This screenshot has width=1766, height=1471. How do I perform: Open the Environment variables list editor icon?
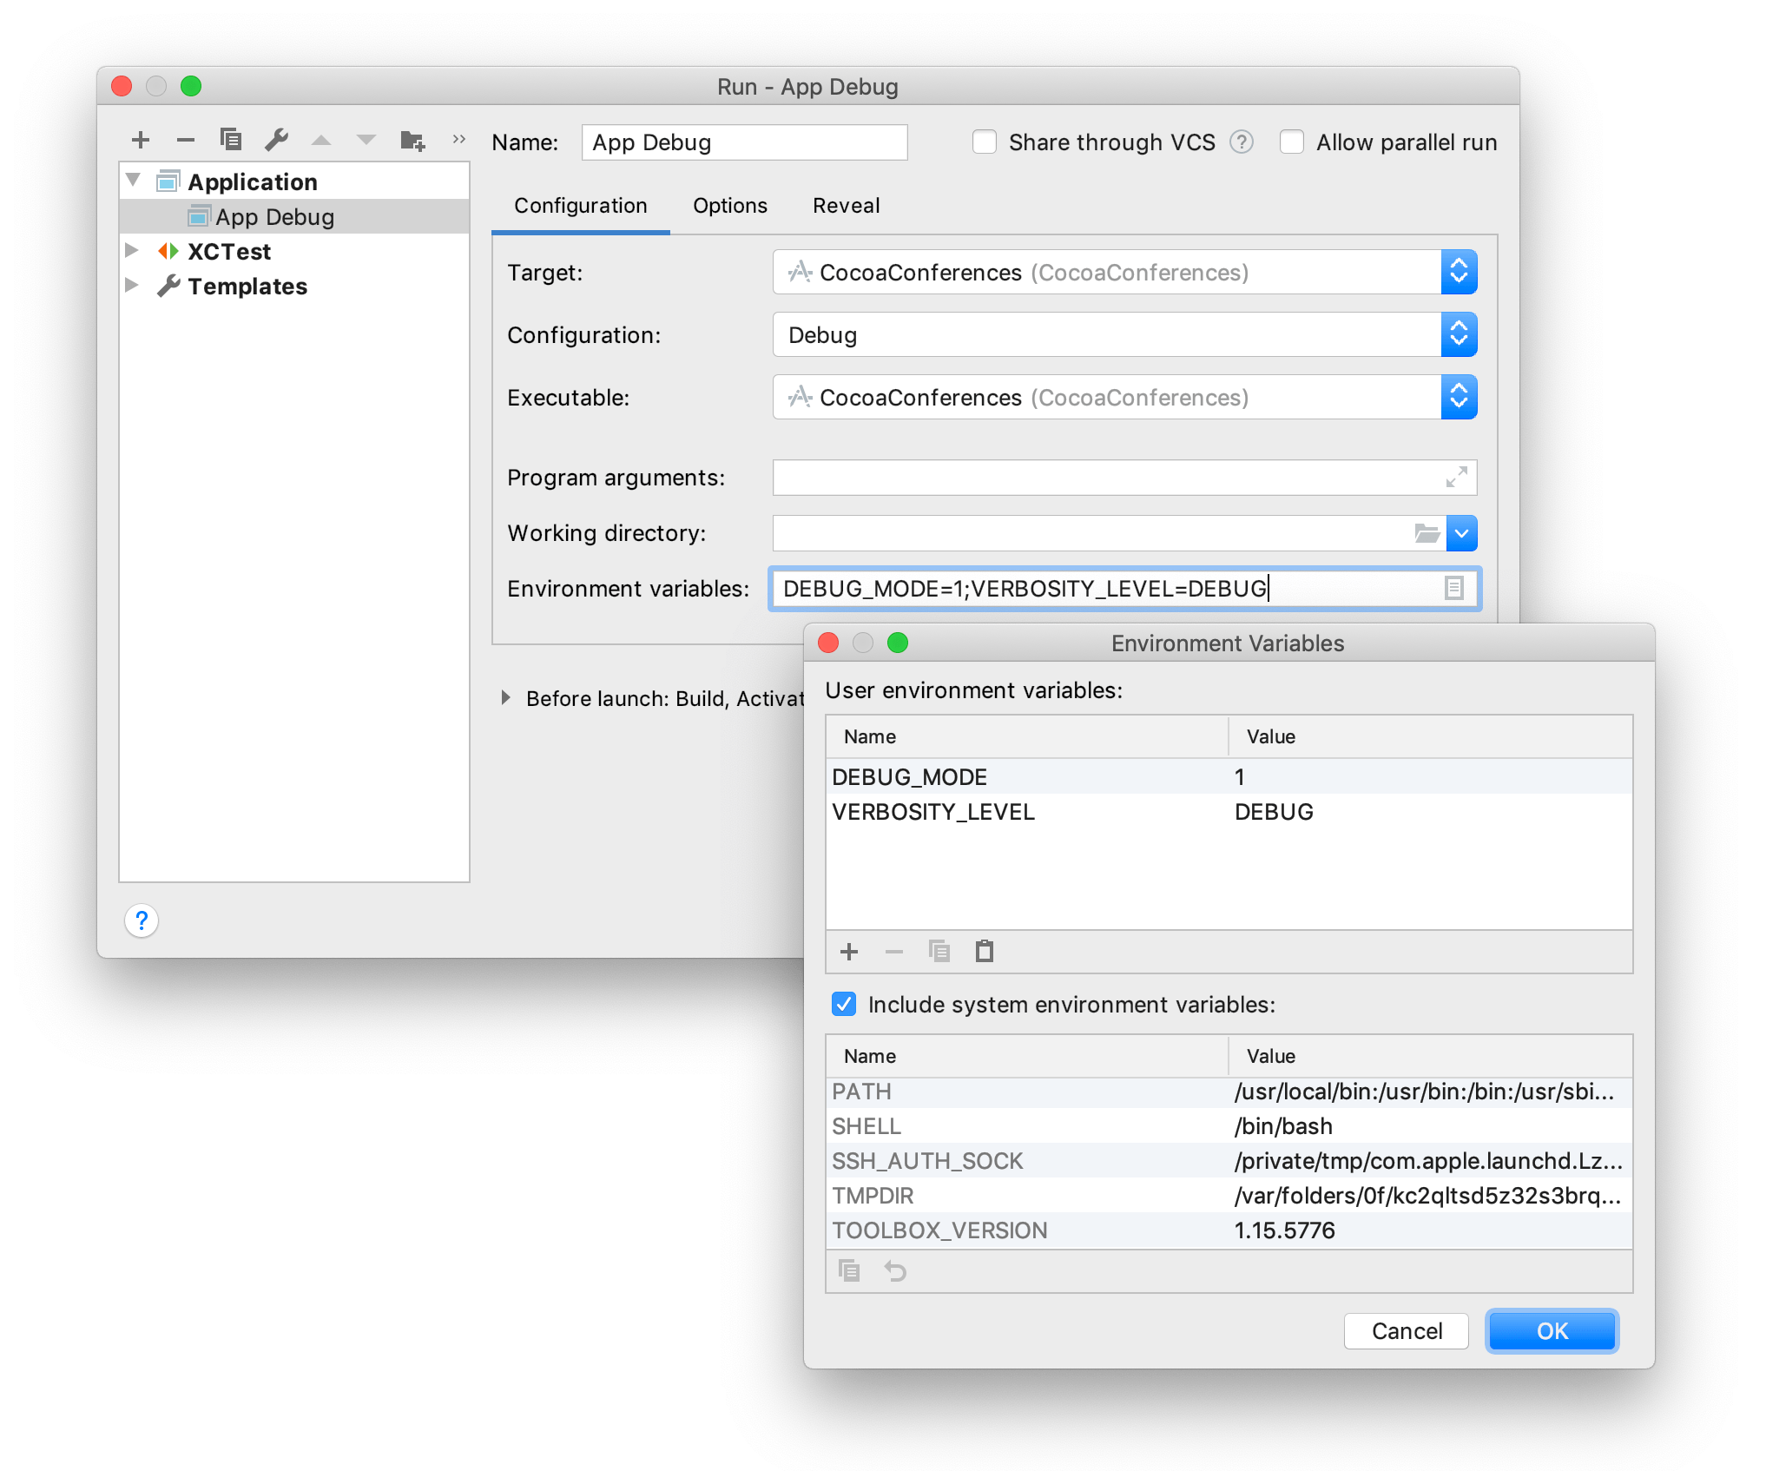click(x=1453, y=588)
